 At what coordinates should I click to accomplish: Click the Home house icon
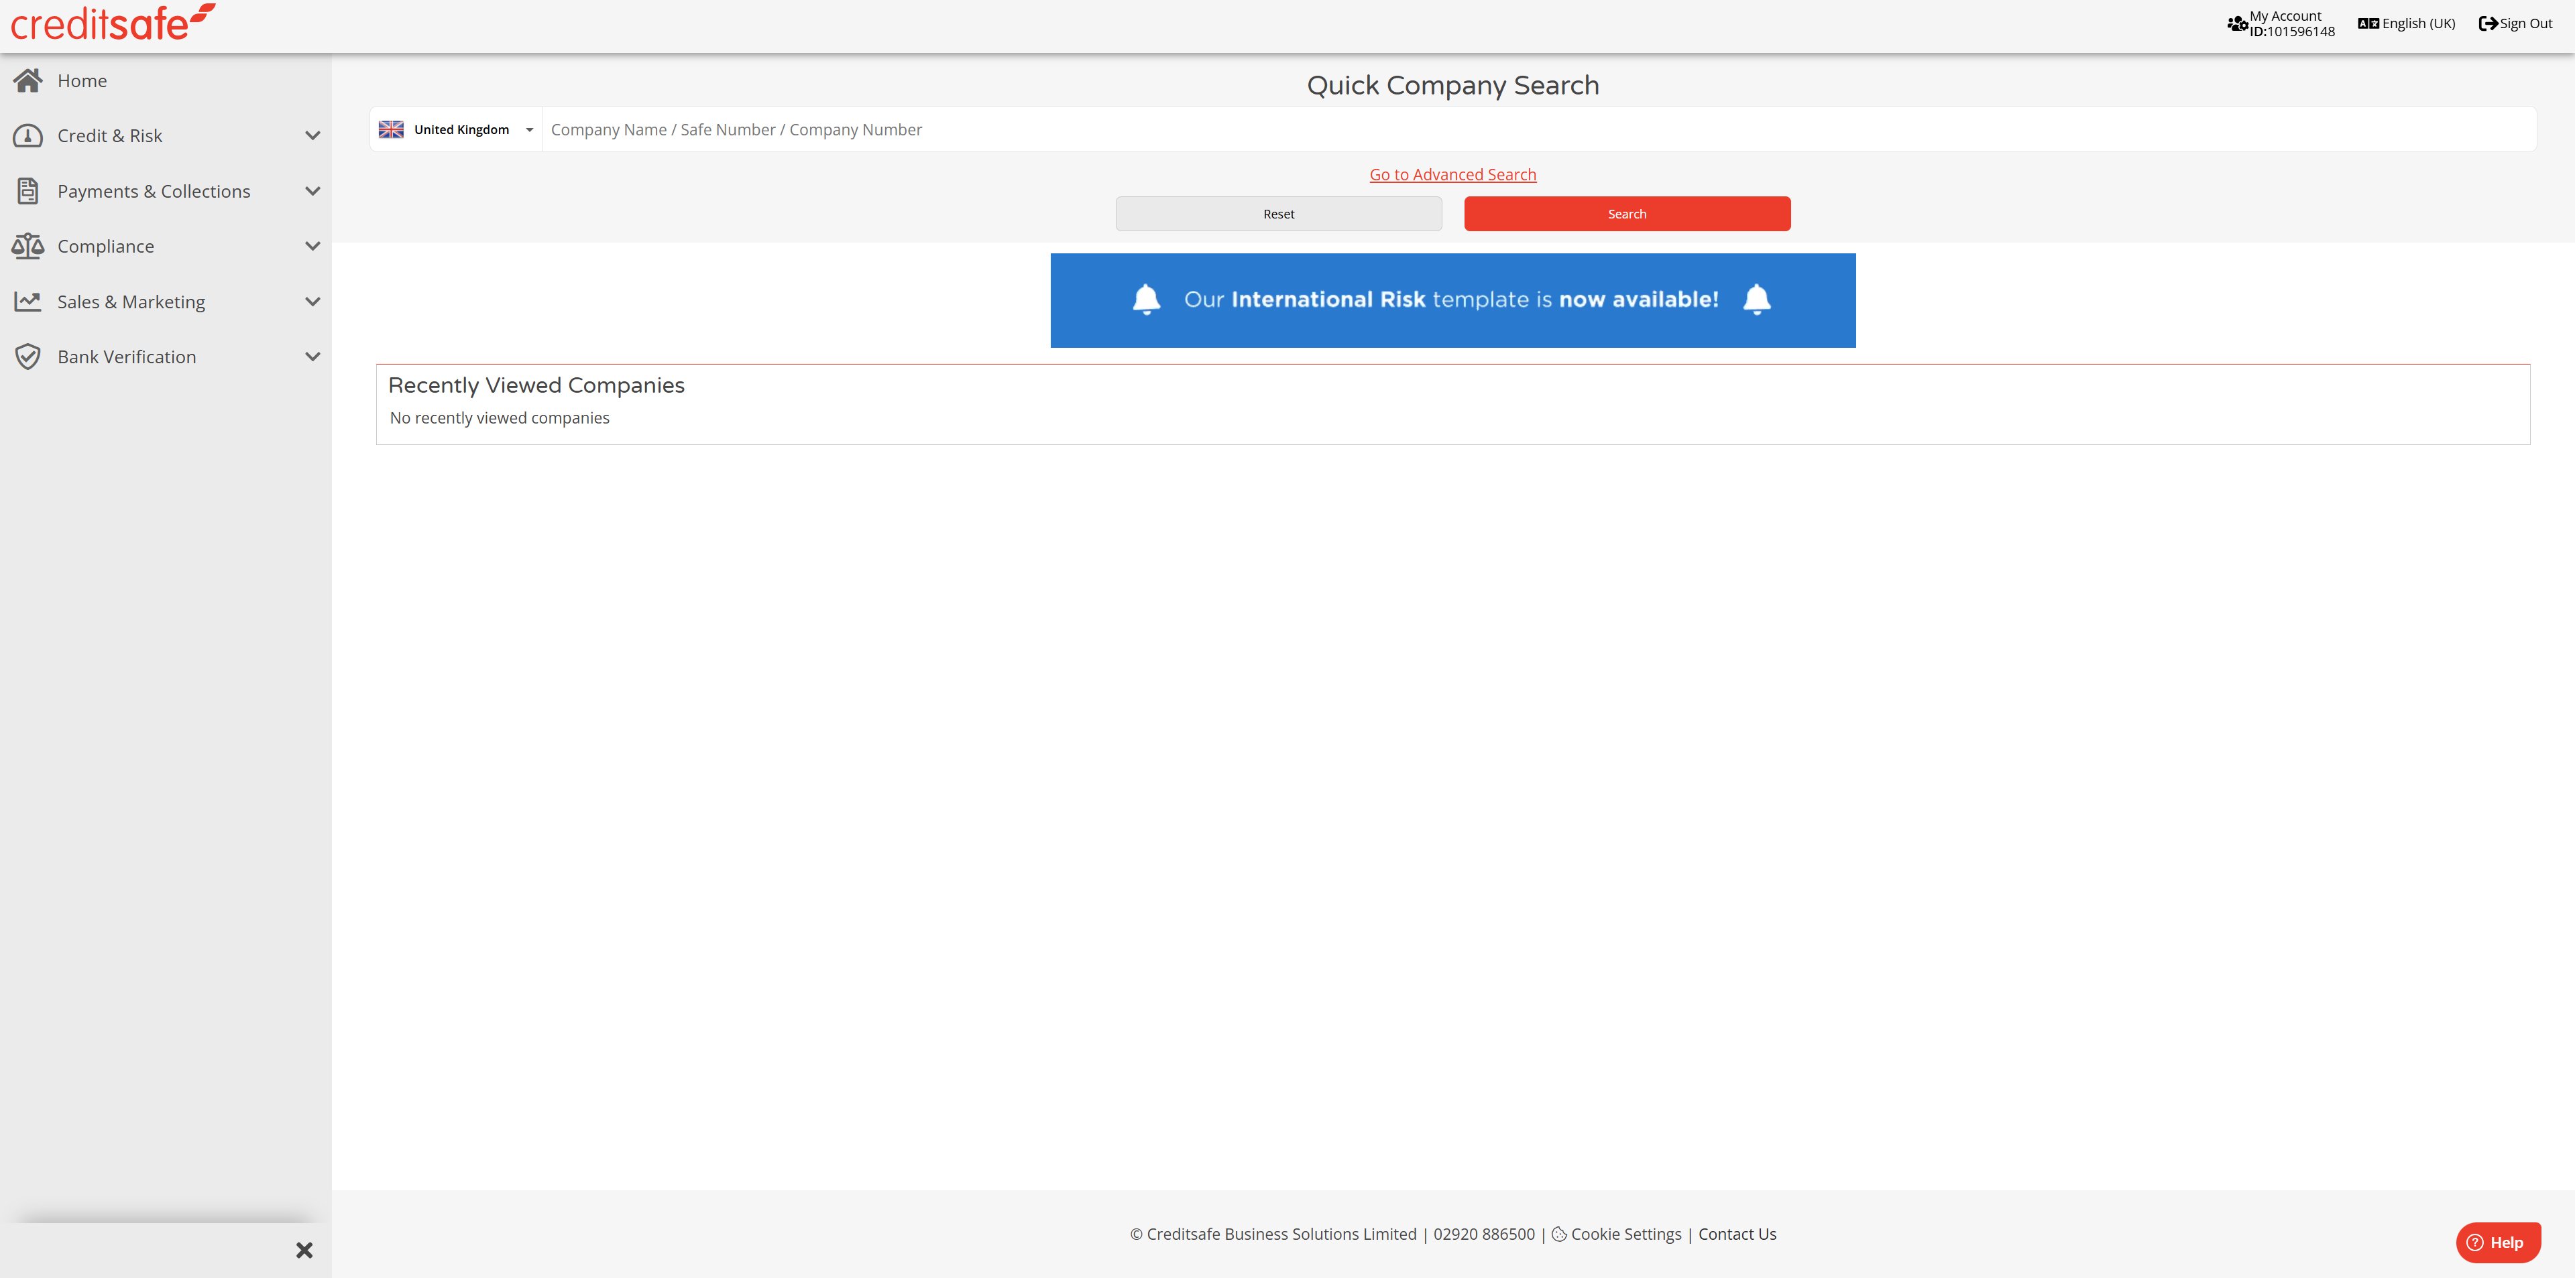pyautogui.click(x=28, y=81)
